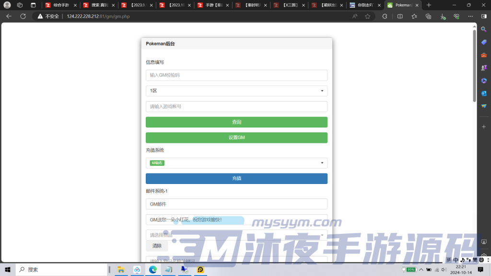Click the green 查询 button

point(236,122)
